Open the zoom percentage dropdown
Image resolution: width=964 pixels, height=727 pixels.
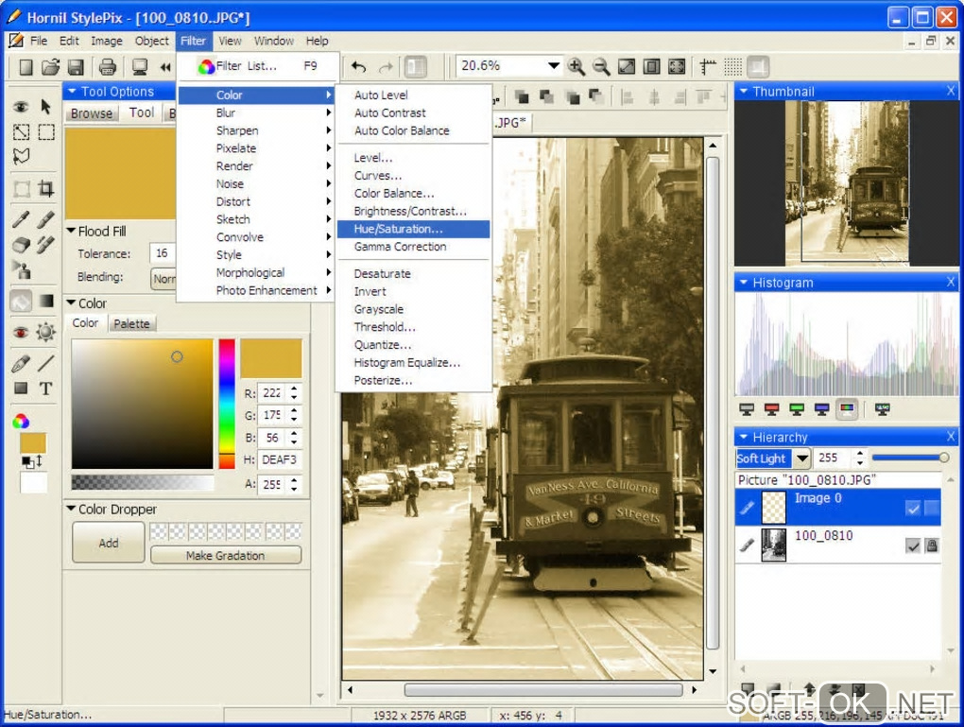(x=553, y=66)
